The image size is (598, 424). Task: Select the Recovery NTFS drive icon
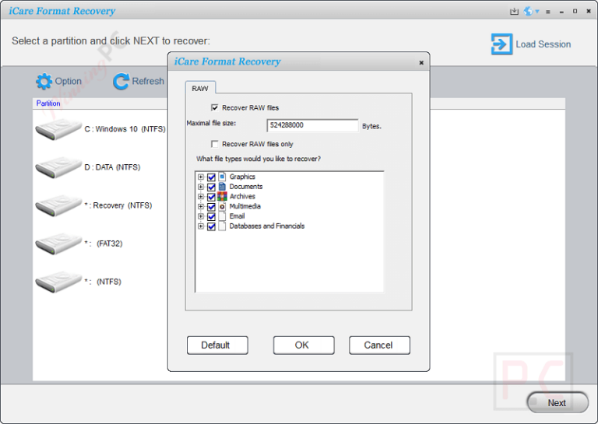coord(58,205)
